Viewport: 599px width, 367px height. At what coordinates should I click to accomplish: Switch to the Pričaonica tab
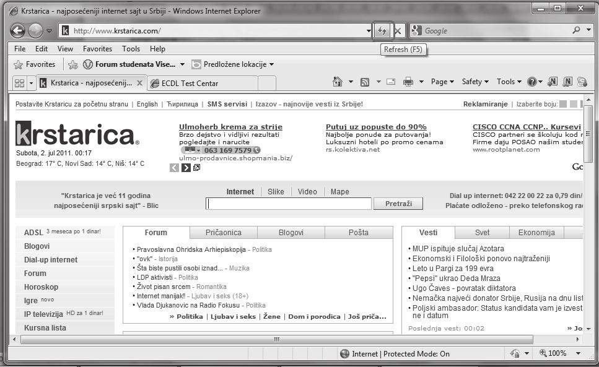coord(224,233)
